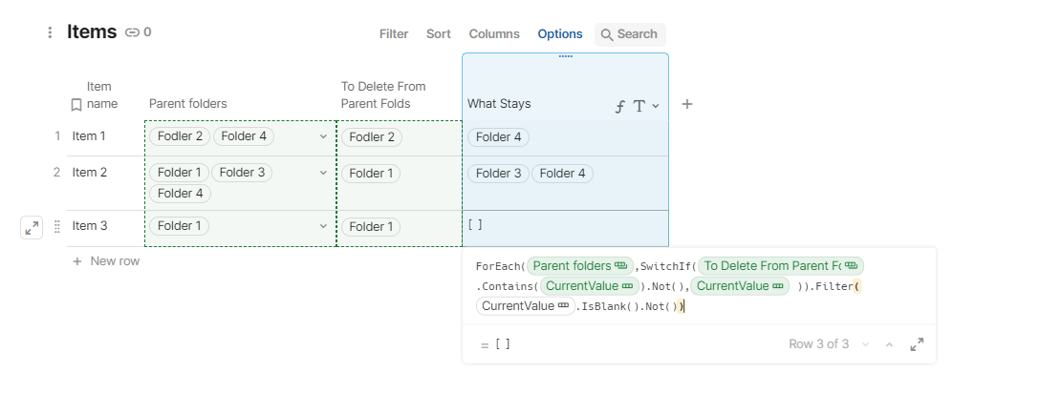Add a New row to the table
This screenshot has height=415, width=1040.
tap(106, 261)
